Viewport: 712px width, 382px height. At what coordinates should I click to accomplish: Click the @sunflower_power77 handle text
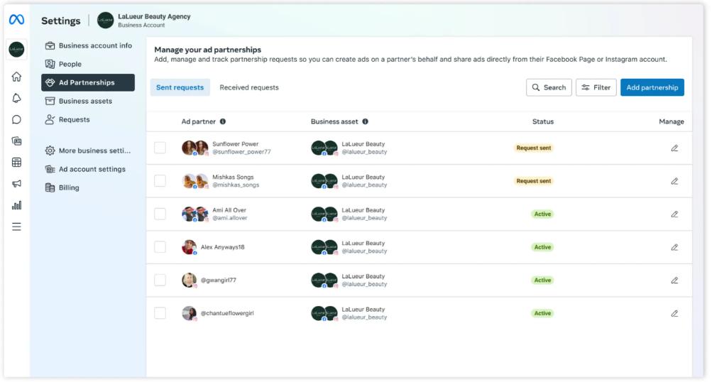point(241,152)
